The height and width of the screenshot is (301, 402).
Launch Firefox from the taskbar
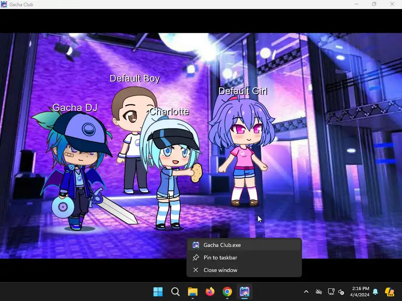[x=210, y=292]
